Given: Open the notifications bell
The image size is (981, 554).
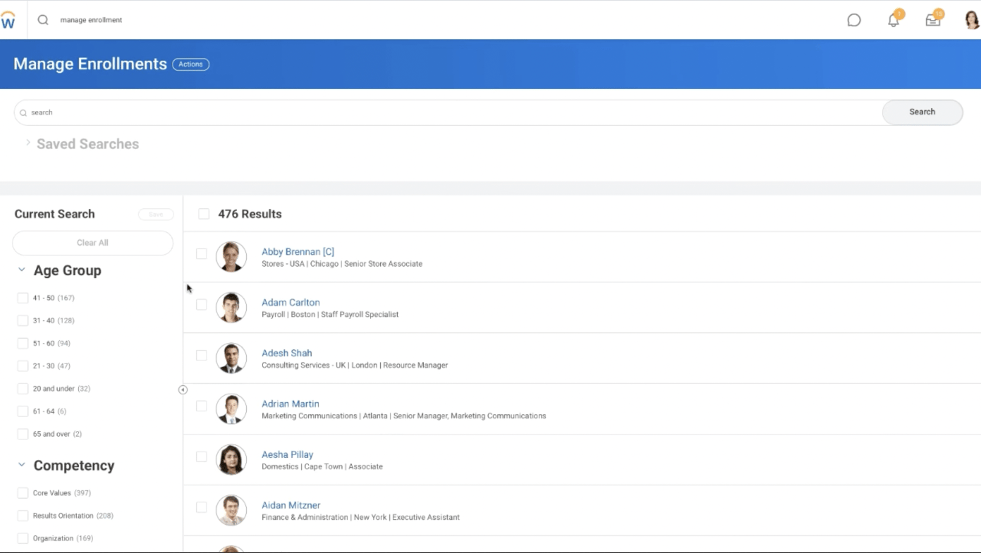Looking at the screenshot, I should coord(893,20).
